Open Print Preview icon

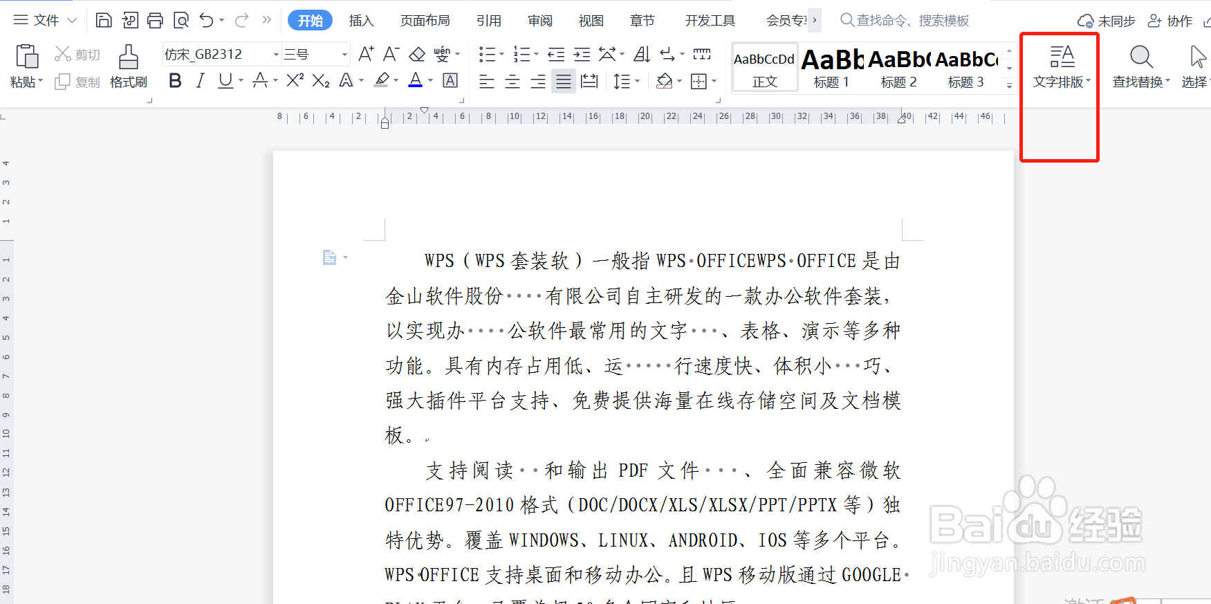(x=181, y=20)
